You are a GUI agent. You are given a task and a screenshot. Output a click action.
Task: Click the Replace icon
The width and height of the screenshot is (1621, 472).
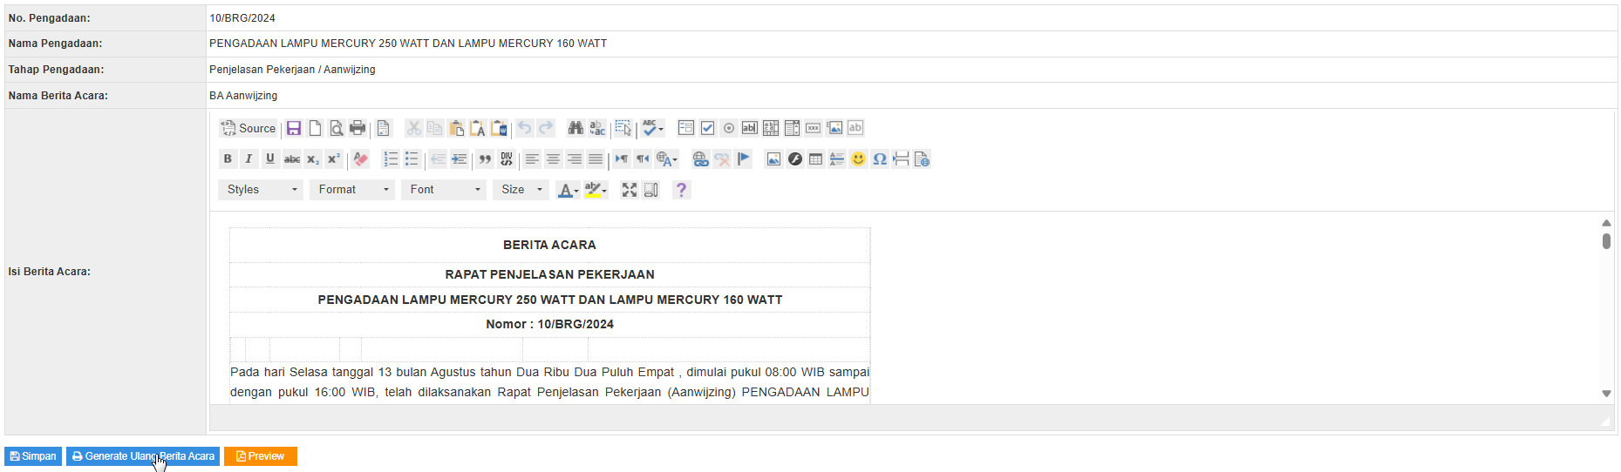(597, 128)
